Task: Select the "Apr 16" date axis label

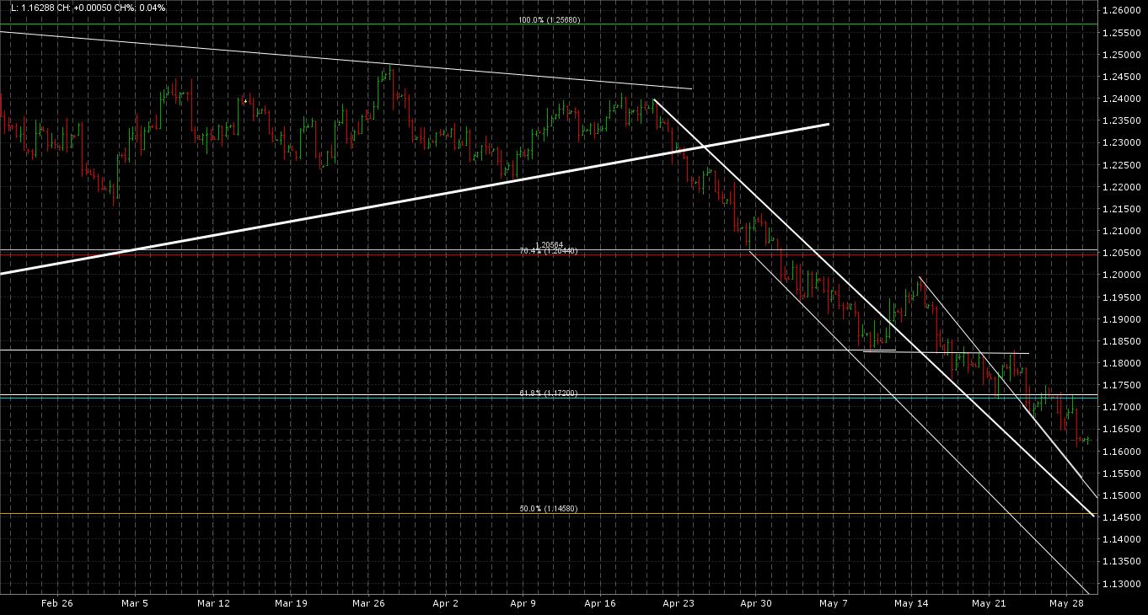Action: [x=600, y=603]
